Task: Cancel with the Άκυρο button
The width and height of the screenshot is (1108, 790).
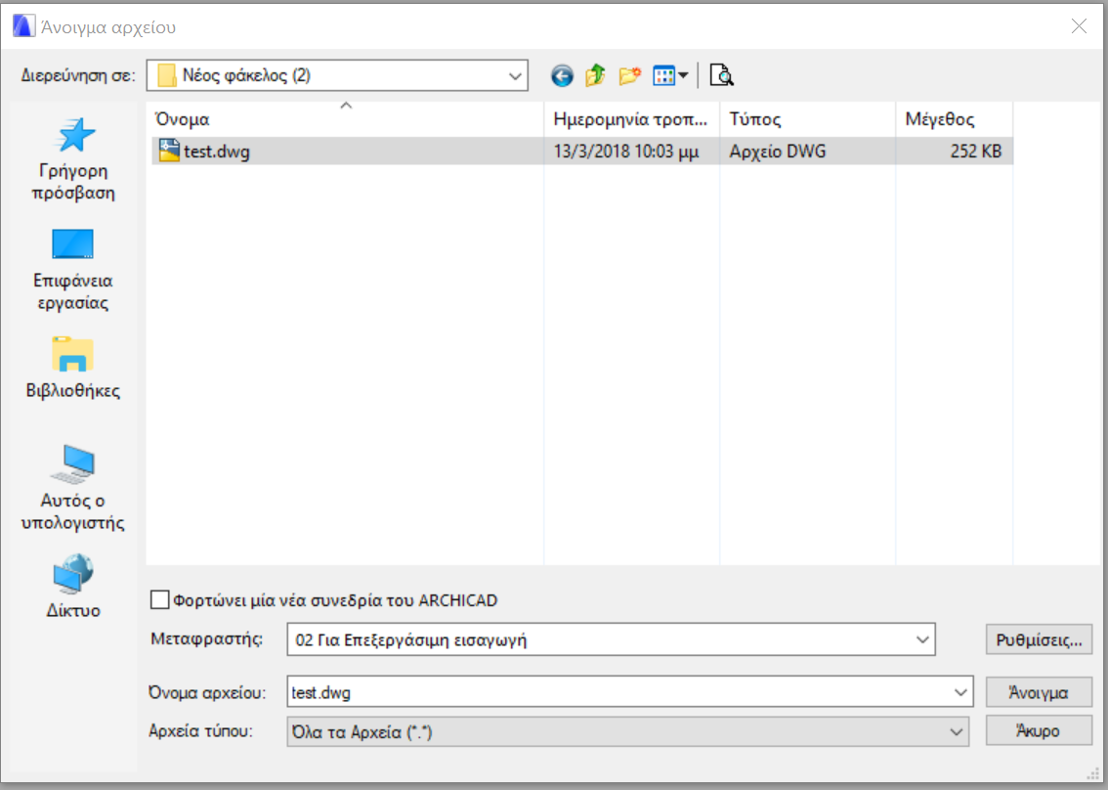Action: click(1038, 731)
